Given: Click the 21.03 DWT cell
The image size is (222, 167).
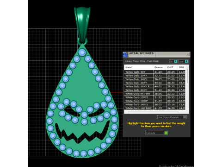Looking at the screenshot, I should 172,76.
